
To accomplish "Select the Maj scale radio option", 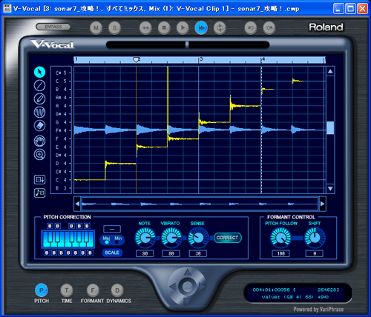I will coord(107,240).
